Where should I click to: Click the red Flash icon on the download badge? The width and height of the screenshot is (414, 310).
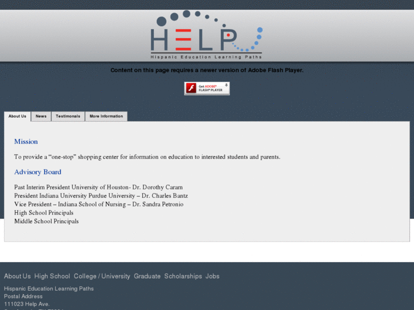(191, 88)
